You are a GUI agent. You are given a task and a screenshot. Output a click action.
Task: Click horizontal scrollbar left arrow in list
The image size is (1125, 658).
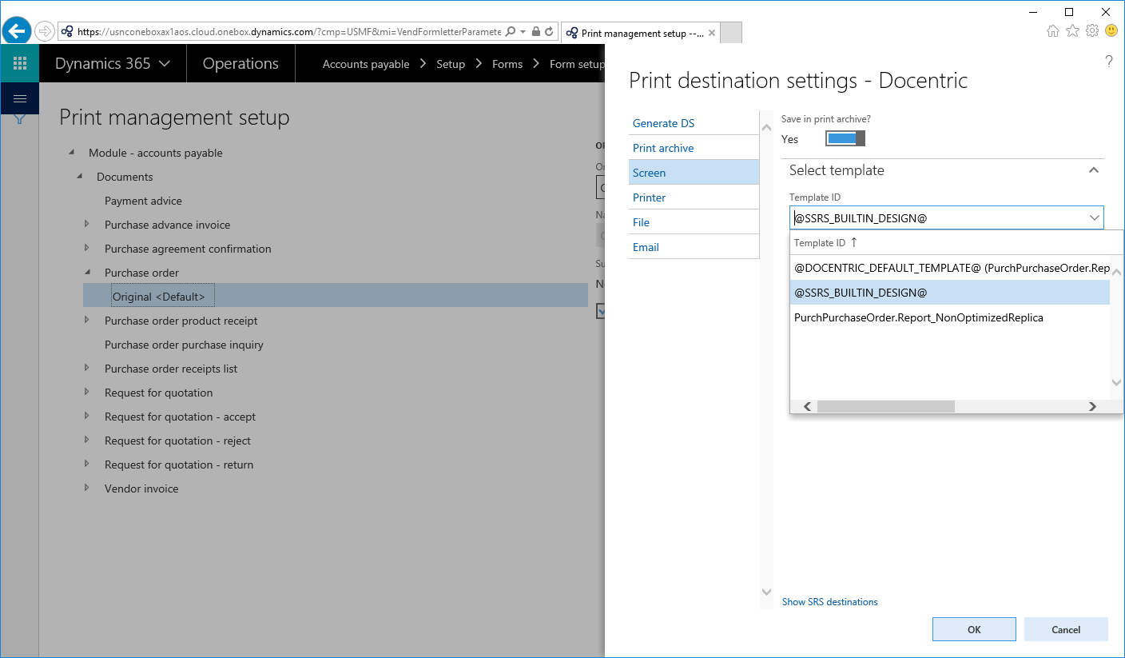pyautogui.click(x=808, y=407)
